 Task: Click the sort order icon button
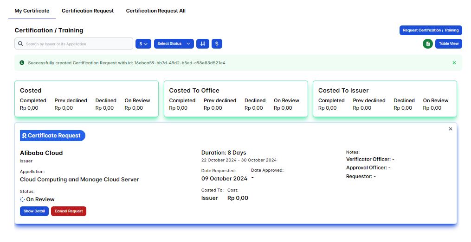(x=202, y=43)
